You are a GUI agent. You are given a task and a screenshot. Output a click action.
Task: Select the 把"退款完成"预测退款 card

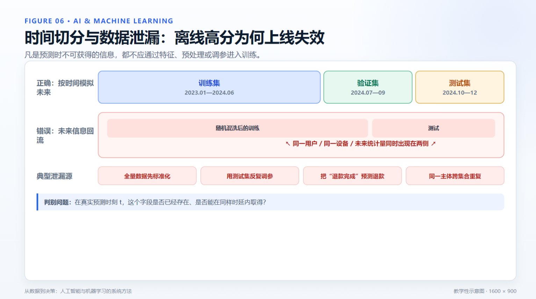point(353,176)
